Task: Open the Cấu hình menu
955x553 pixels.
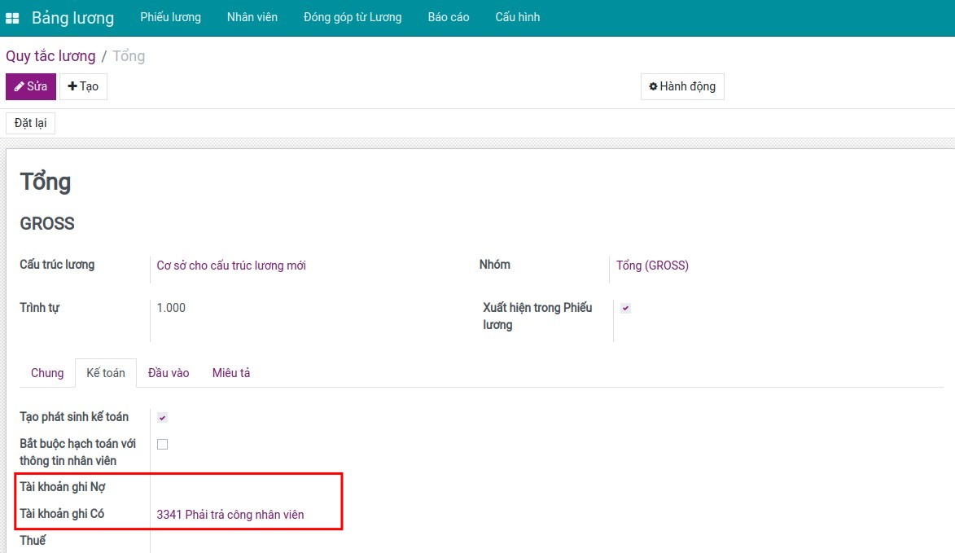Action: pos(518,17)
